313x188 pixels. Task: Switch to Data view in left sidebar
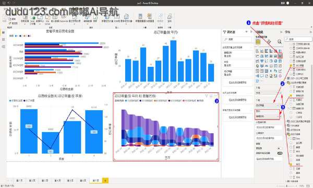click(3, 39)
